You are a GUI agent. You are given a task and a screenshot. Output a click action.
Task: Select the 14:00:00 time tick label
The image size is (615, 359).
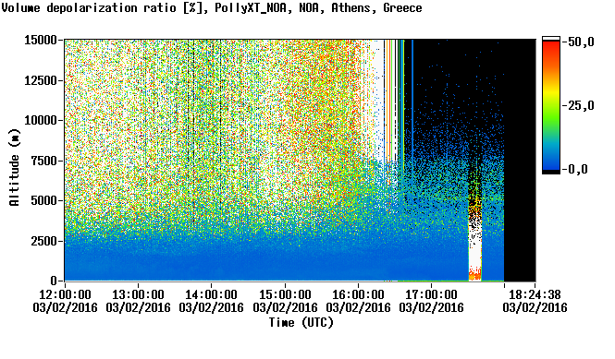pyautogui.click(x=212, y=294)
